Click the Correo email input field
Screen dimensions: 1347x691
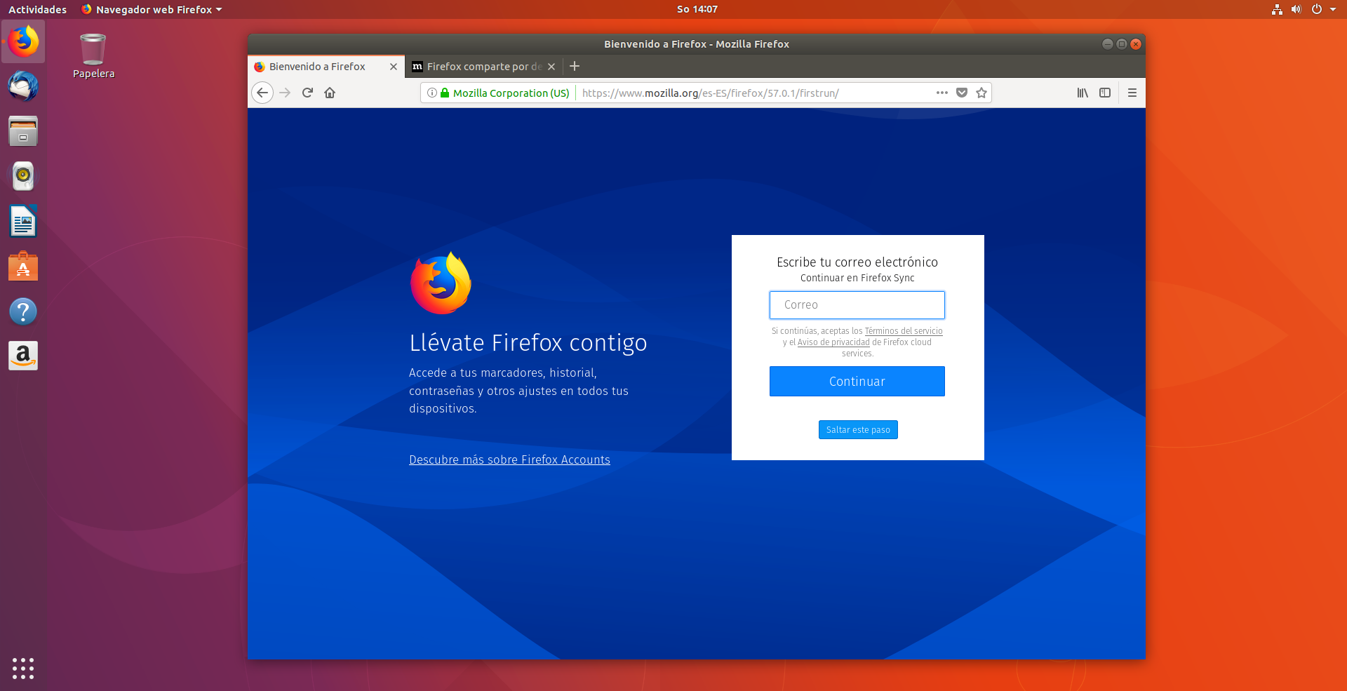pos(857,305)
